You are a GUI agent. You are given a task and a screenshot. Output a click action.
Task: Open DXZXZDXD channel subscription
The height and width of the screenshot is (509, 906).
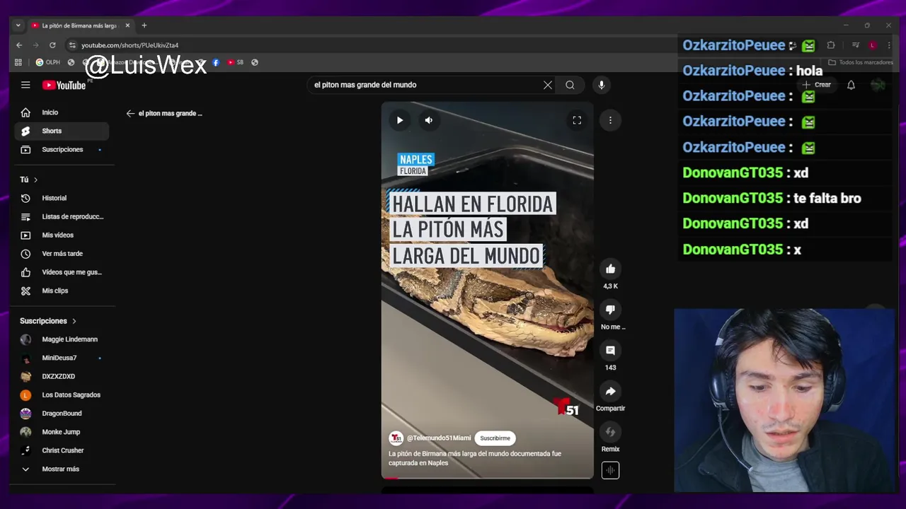pos(62,376)
